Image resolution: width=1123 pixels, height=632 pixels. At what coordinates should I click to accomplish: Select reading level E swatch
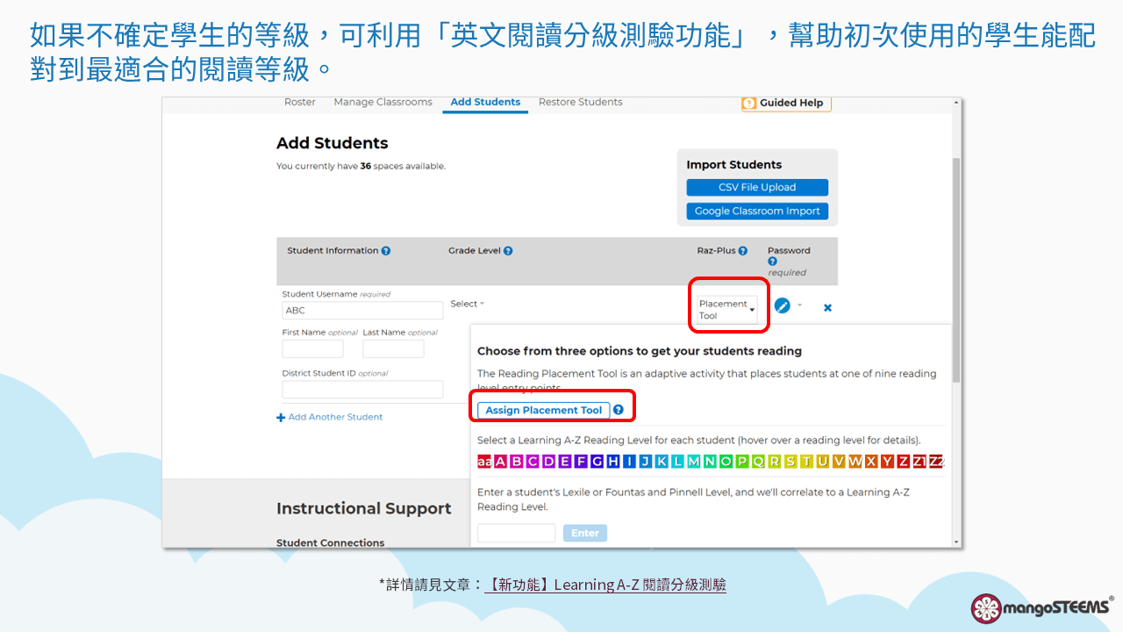coord(565,461)
